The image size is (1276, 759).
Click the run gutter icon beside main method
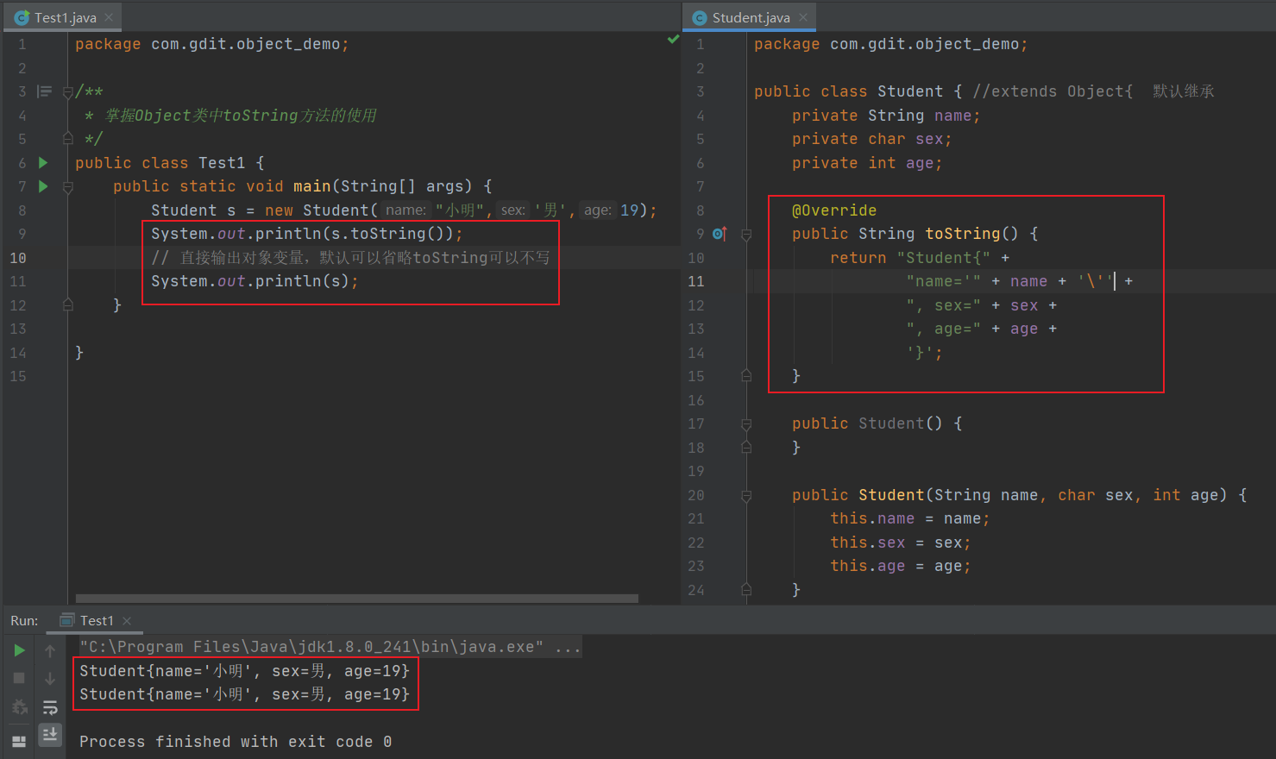coord(43,186)
